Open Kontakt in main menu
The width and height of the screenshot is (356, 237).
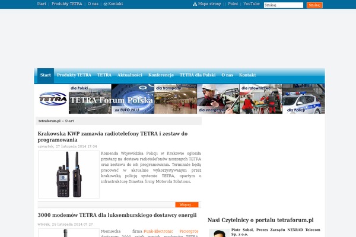point(247,75)
